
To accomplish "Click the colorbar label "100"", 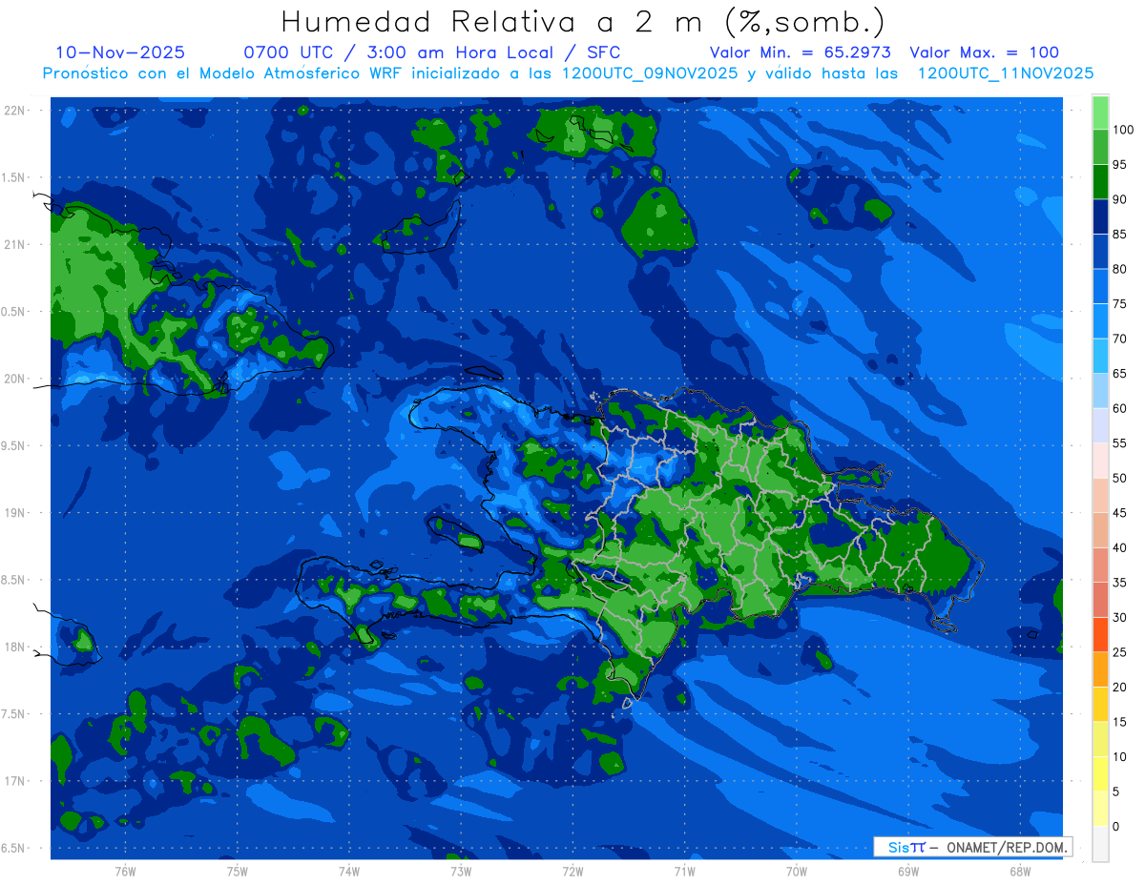I will [x=1122, y=130].
